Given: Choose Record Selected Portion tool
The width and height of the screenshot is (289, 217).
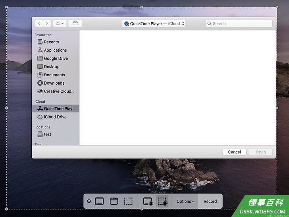Looking at the screenshot, I should tap(162, 201).
